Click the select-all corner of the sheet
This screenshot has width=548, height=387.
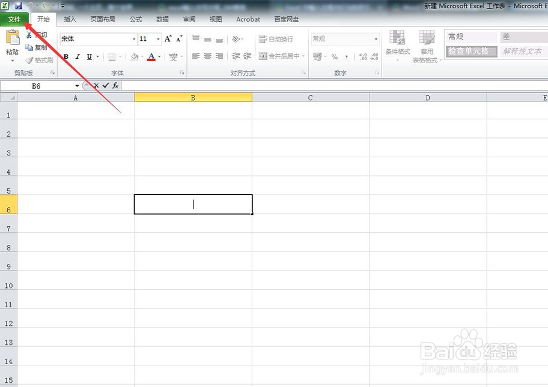click(8, 97)
